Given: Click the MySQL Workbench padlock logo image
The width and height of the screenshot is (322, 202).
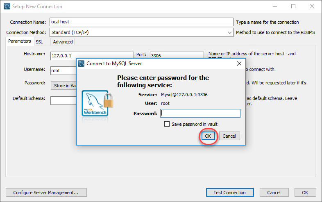Looking at the screenshot, I should (97, 104).
